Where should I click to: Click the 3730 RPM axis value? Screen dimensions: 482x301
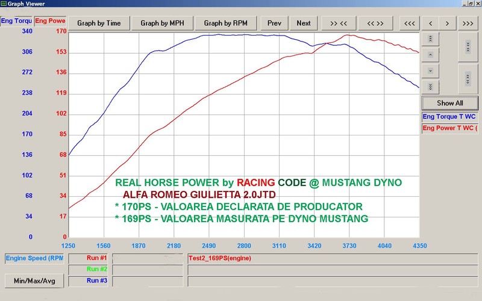(349, 246)
